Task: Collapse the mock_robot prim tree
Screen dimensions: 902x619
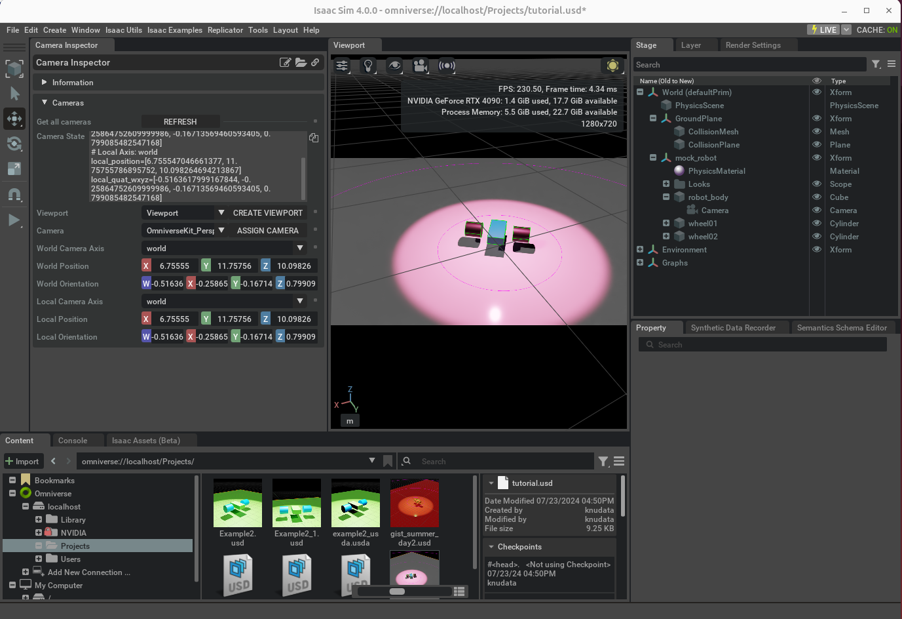Action: click(653, 157)
